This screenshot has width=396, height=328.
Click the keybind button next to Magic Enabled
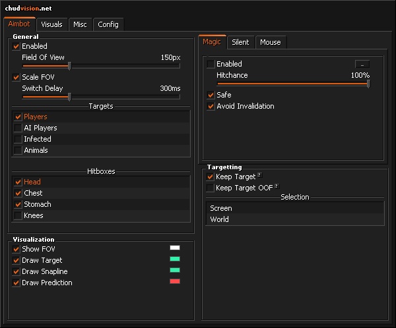pyautogui.click(x=362, y=64)
